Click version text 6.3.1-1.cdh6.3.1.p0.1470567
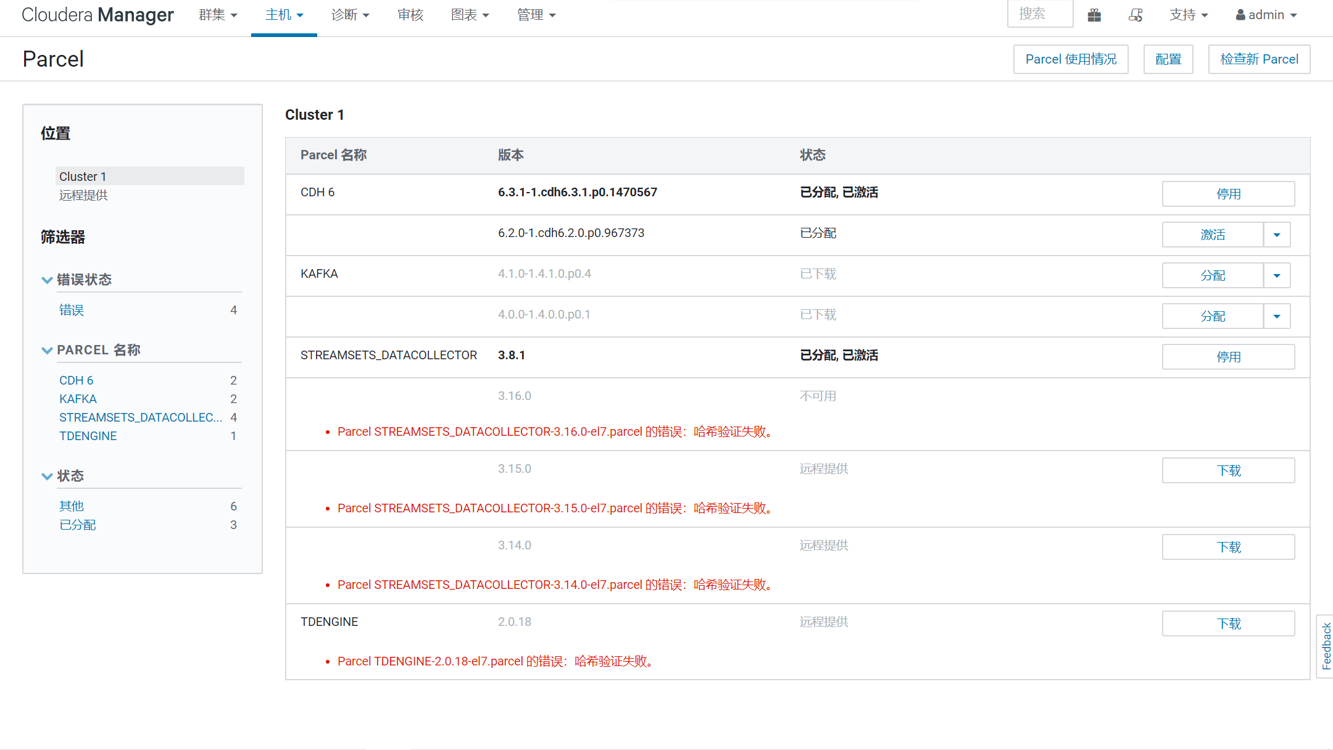This screenshot has width=1333, height=750. pyautogui.click(x=578, y=192)
